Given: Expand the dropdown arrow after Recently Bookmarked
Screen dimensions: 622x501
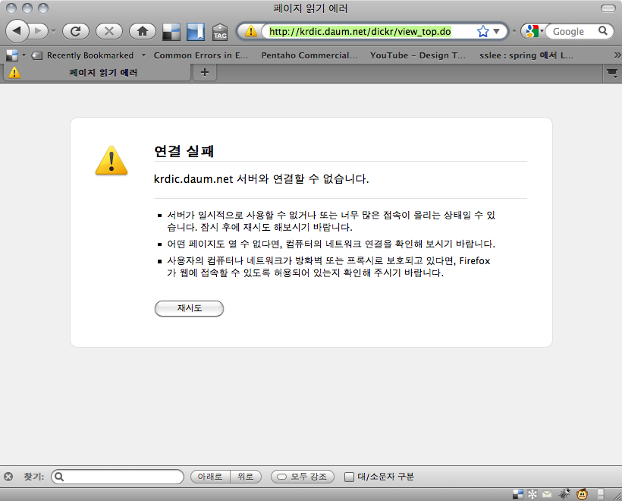Looking at the screenshot, I should 143,55.
